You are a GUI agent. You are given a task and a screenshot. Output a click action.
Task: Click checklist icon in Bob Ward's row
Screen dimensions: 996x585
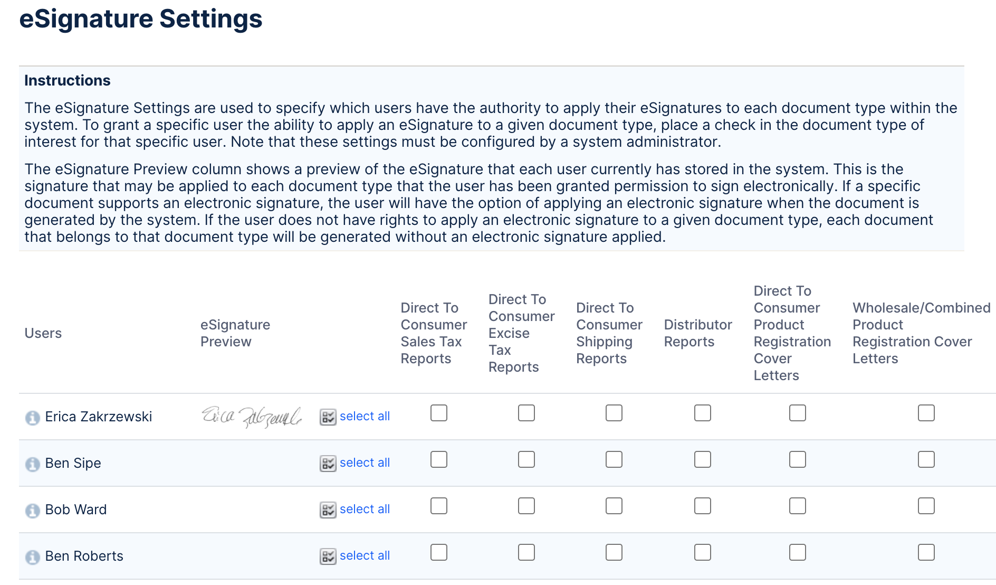tap(328, 510)
